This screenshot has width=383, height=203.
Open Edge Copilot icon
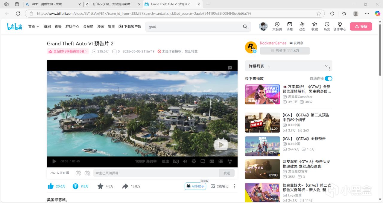377,13
